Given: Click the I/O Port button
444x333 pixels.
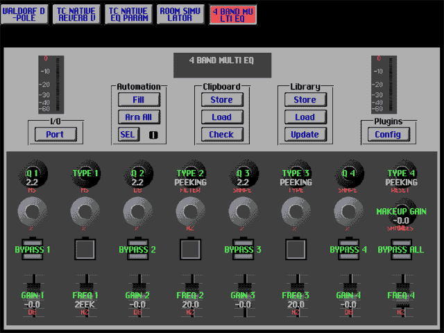Looking at the screenshot, I should click(55, 134).
